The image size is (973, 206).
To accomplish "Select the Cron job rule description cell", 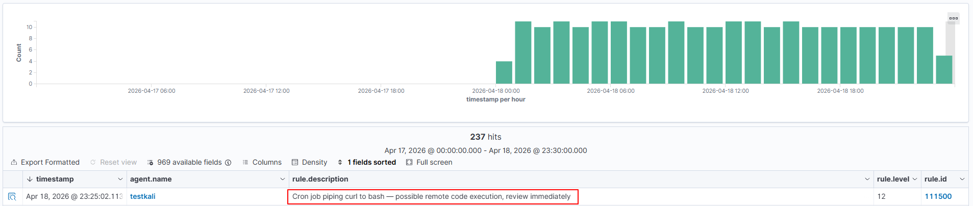I will [432, 196].
